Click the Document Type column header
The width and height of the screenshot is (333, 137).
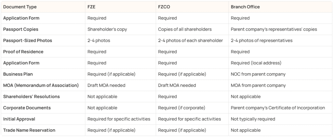(20, 7)
